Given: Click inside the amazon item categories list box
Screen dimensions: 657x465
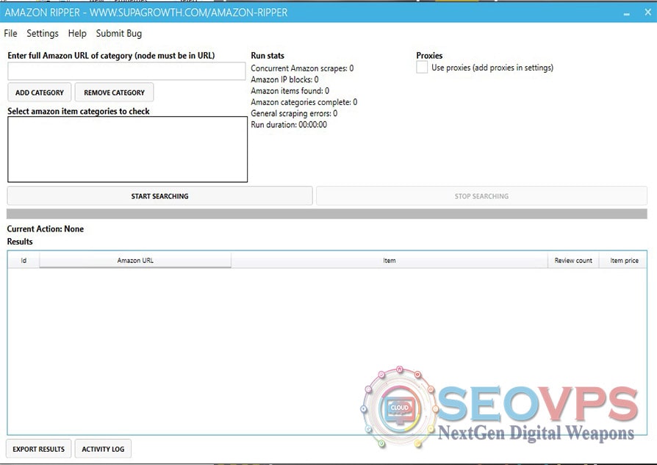Looking at the screenshot, I should pos(127,149).
